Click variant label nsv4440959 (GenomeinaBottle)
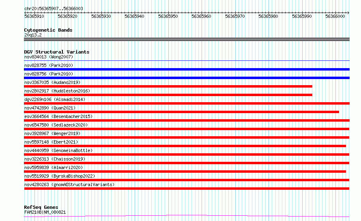The height and width of the screenshot is (221, 361). (x=58, y=150)
